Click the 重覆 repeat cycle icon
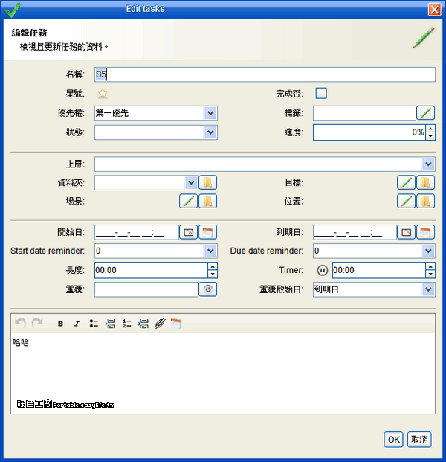The width and height of the screenshot is (446, 462). tap(208, 289)
